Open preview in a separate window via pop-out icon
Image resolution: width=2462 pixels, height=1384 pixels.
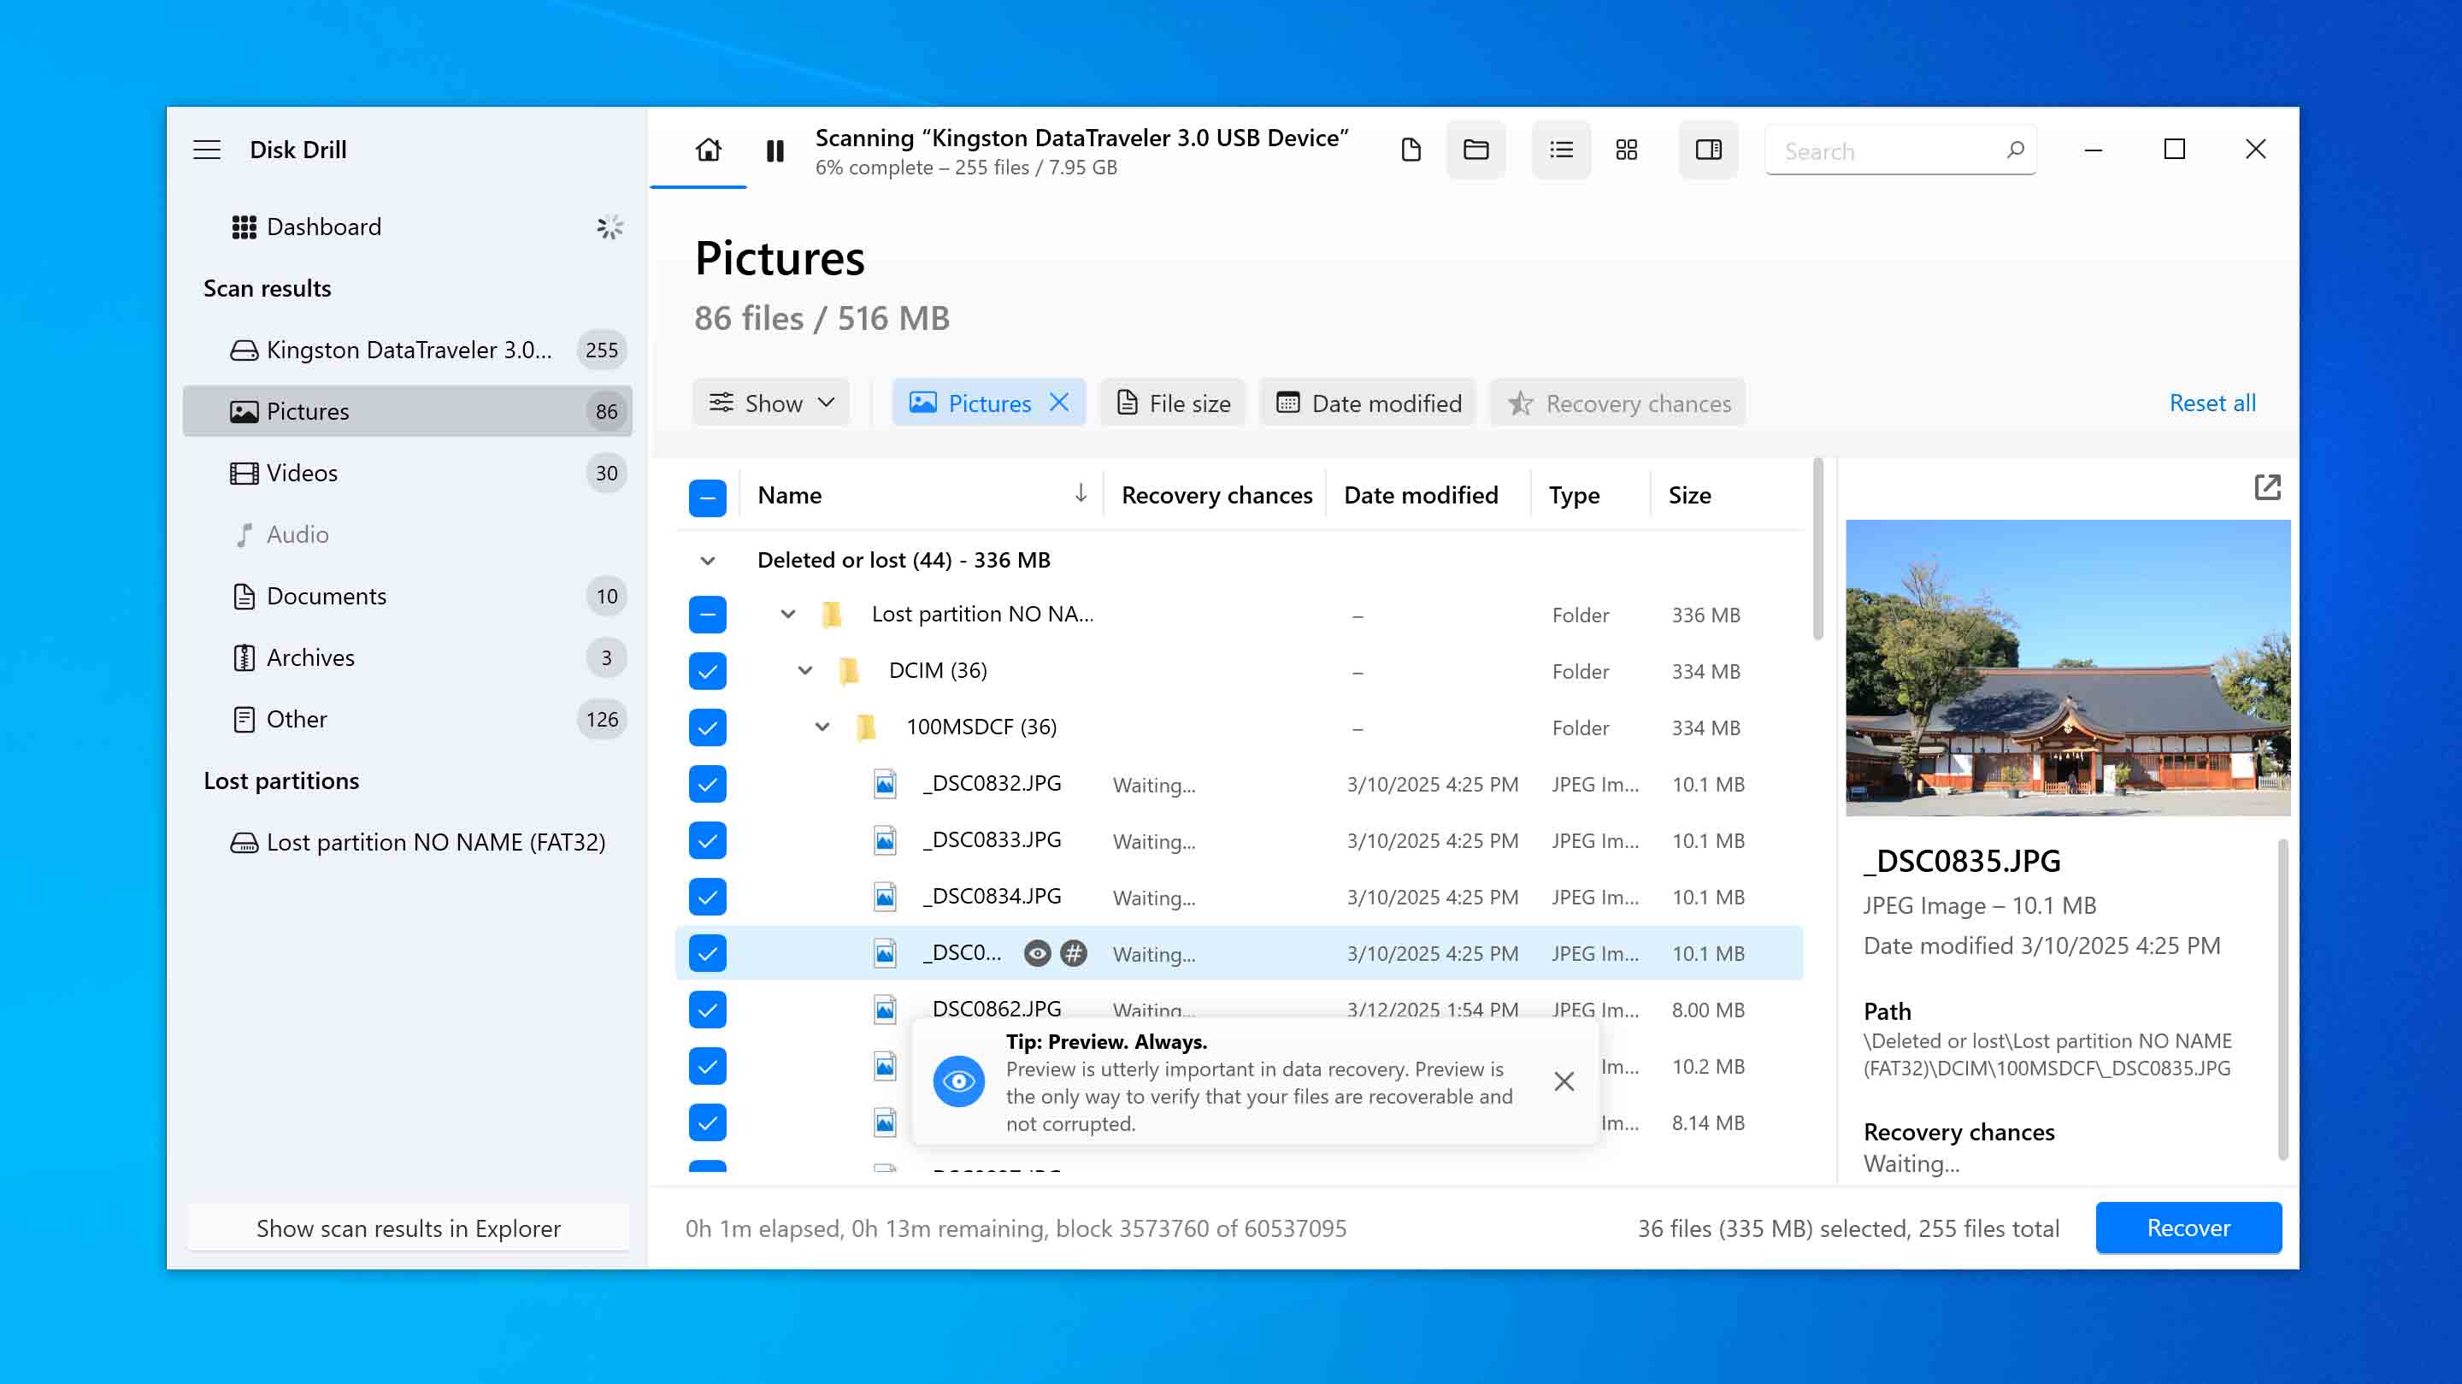coord(2267,487)
